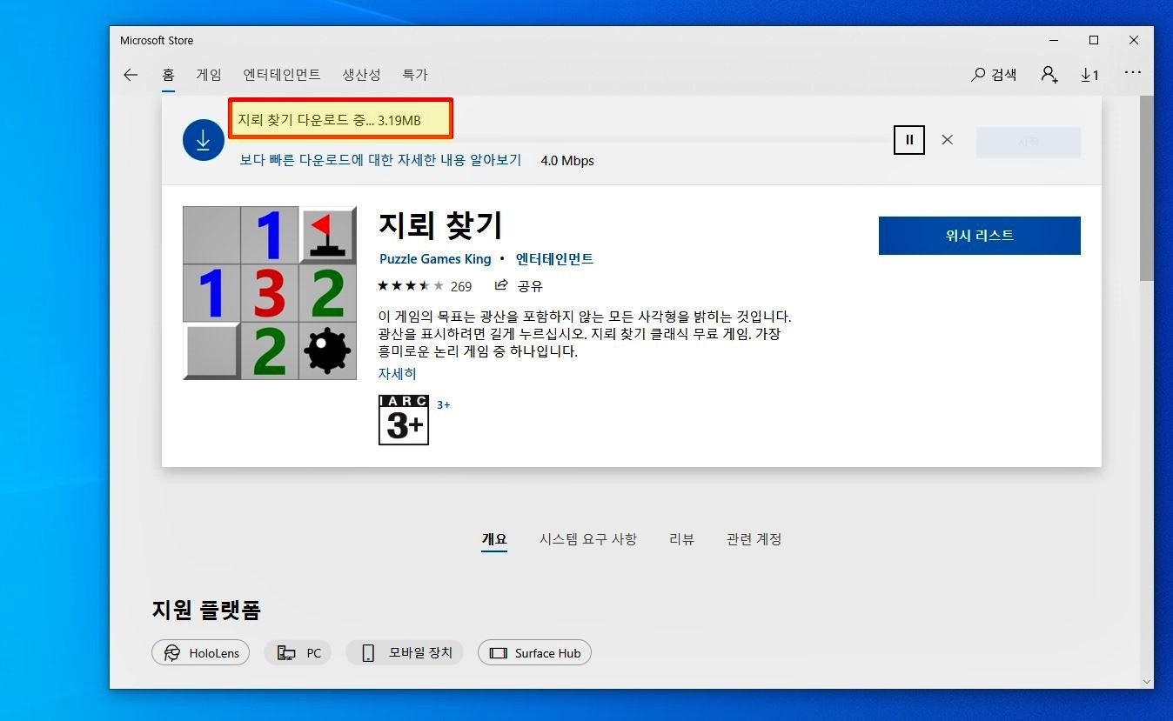Go back with the back arrow

[x=131, y=75]
